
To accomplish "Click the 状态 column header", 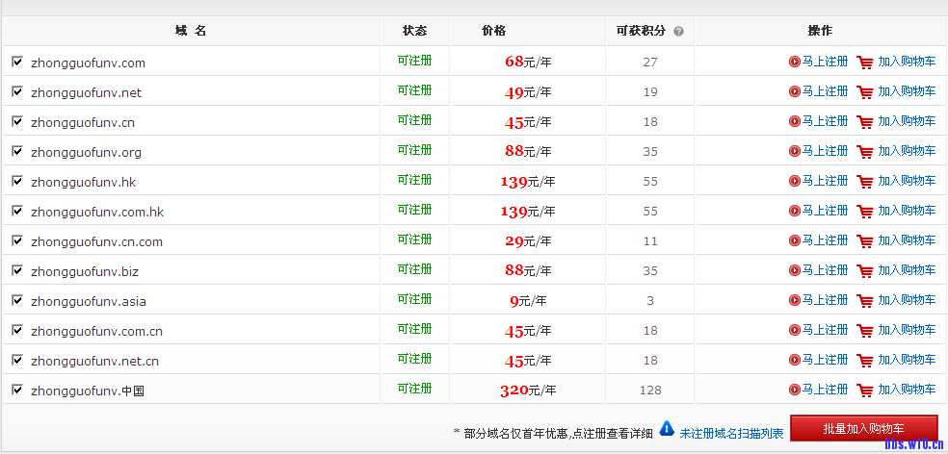I will pyautogui.click(x=414, y=32).
